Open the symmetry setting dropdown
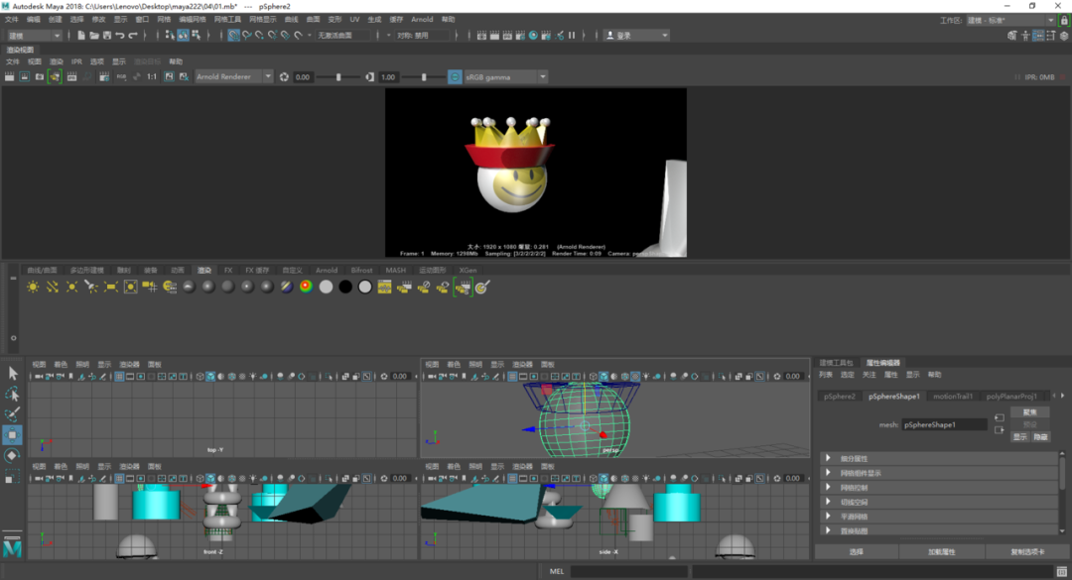 point(423,36)
